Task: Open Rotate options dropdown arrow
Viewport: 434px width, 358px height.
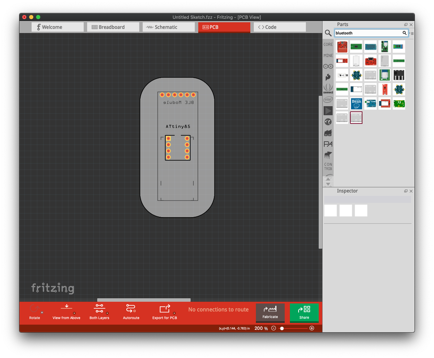Action: pyautogui.click(x=42, y=312)
